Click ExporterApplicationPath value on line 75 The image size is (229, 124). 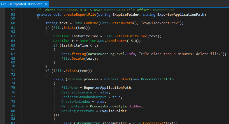click(x=107, y=88)
